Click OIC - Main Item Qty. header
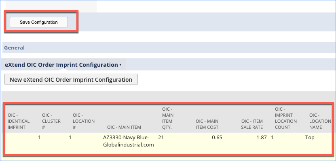 pyautogui.click(x=168, y=118)
